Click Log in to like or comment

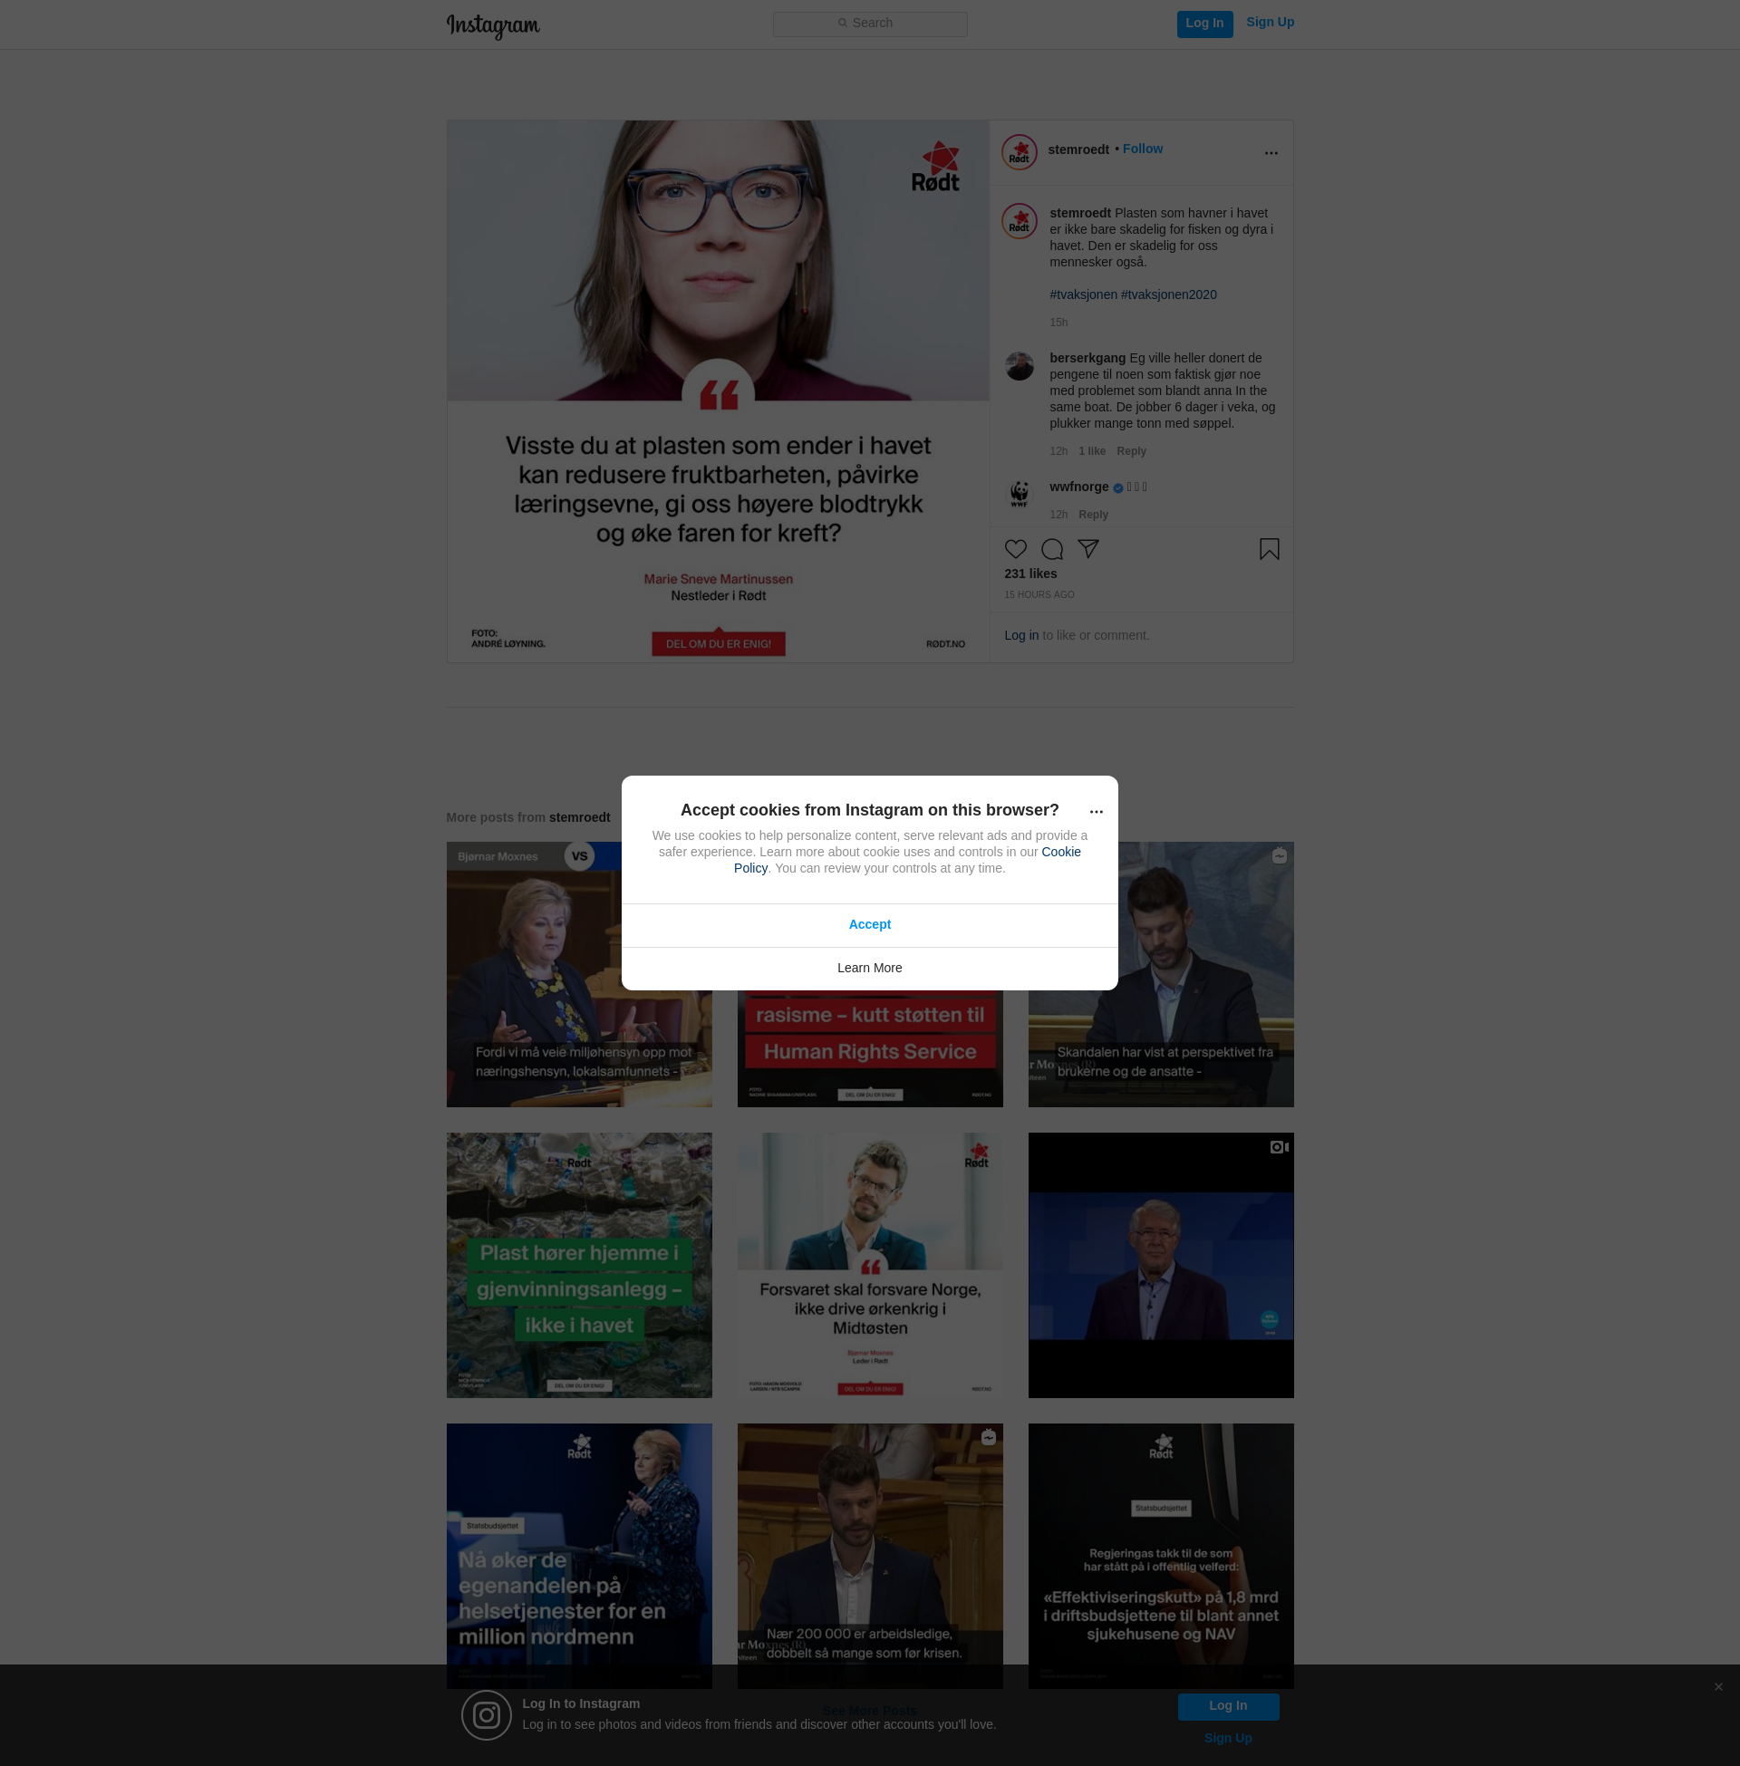1020,635
